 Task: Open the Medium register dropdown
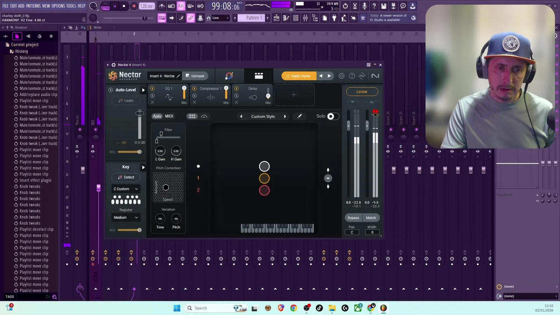pyautogui.click(x=126, y=217)
